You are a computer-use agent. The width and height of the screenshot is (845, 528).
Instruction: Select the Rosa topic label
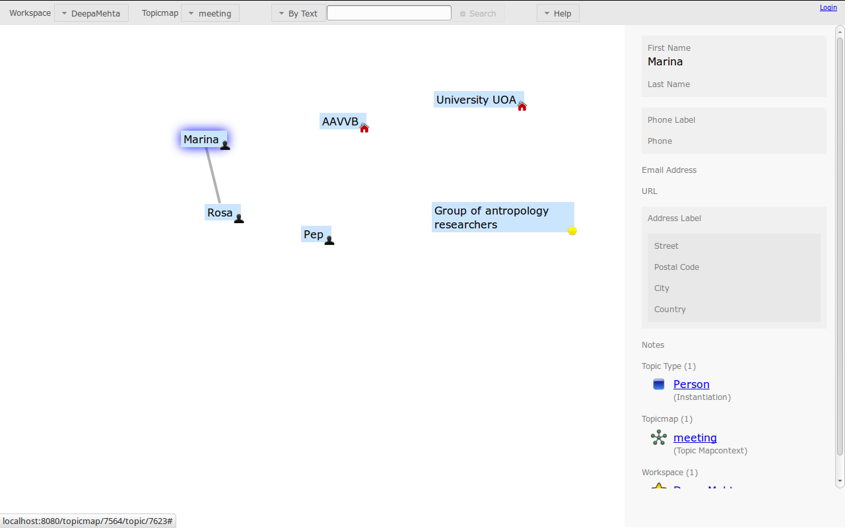point(220,213)
